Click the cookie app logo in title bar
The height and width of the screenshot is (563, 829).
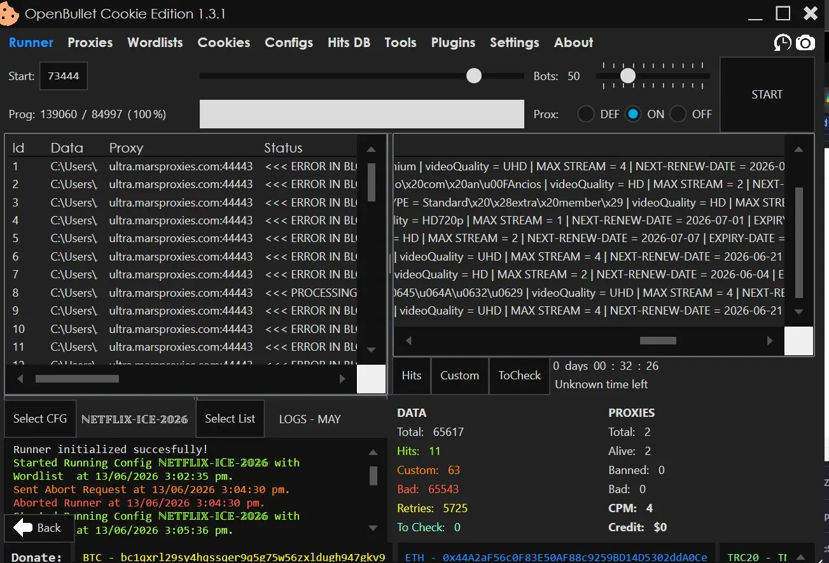(9, 13)
